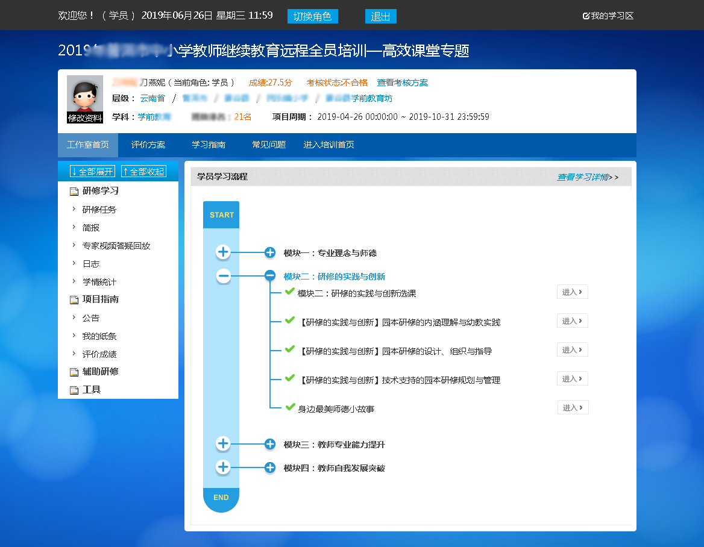Switch to the 学习指南 tab
The height and width of the screenshot is (547, 704).
(209, 145)
